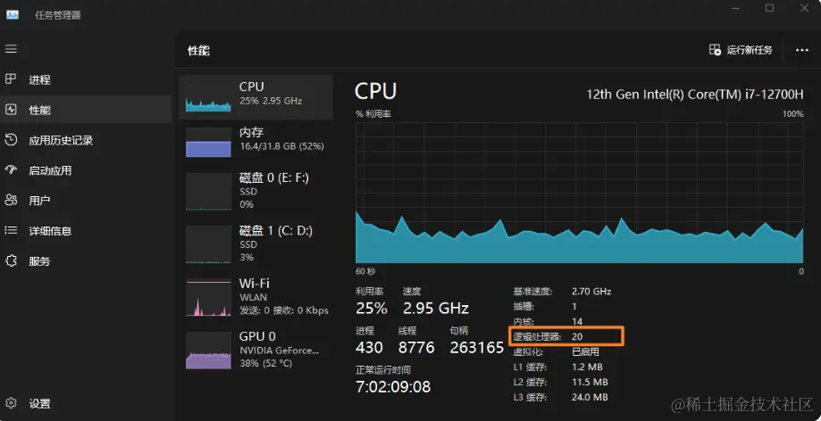Select the 性能 tab label
821x421 pixels.
coord(40,110)
